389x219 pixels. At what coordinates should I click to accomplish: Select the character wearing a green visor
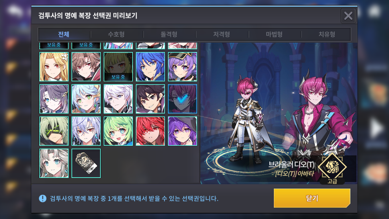click(54, 131)
